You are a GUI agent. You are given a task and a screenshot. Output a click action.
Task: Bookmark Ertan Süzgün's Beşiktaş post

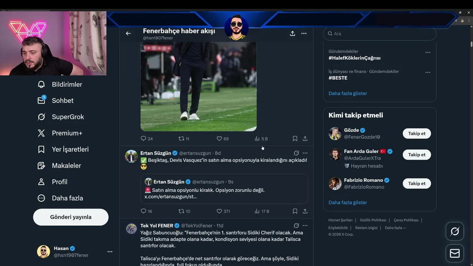point(295,211)
